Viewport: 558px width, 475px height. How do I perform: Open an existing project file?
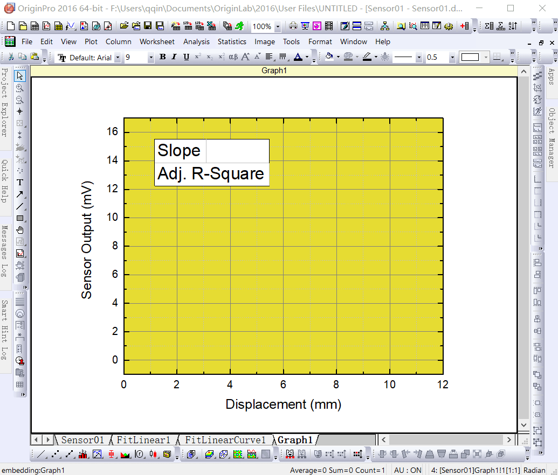(124, 26)
